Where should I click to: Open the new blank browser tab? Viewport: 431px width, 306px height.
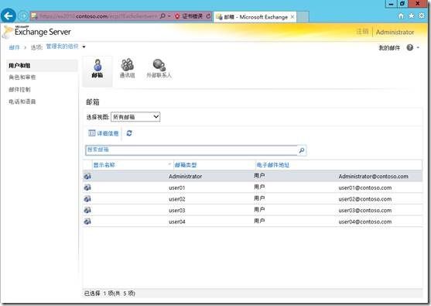(x=303, y=17)
